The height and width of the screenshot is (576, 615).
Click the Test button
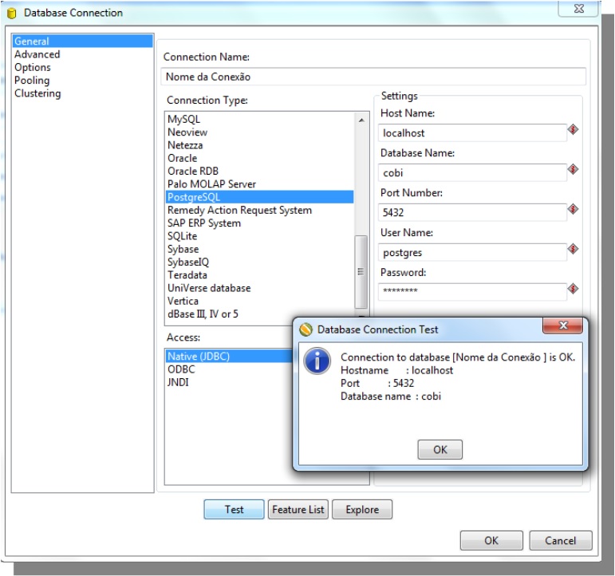[234, 509]
